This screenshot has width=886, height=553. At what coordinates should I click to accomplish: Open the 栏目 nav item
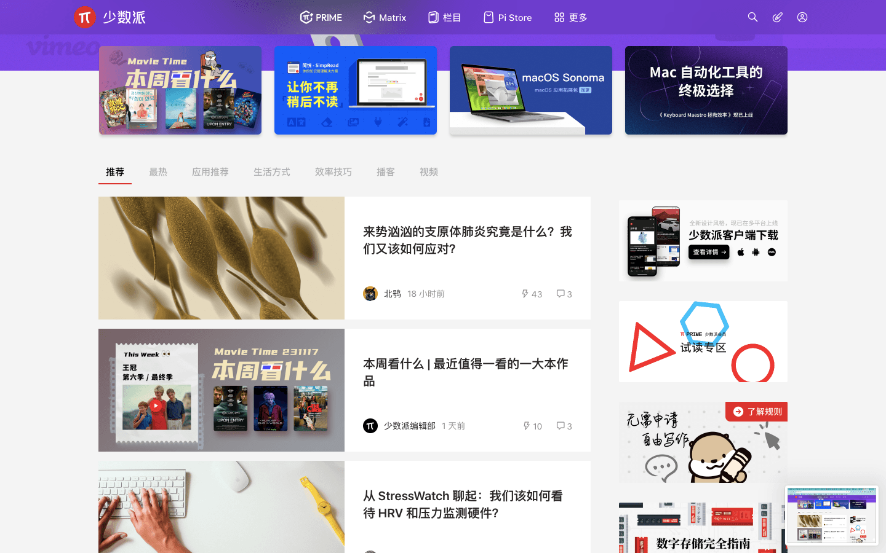(x=445, y=17)
